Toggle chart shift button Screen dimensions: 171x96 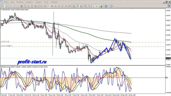point(97,6)
